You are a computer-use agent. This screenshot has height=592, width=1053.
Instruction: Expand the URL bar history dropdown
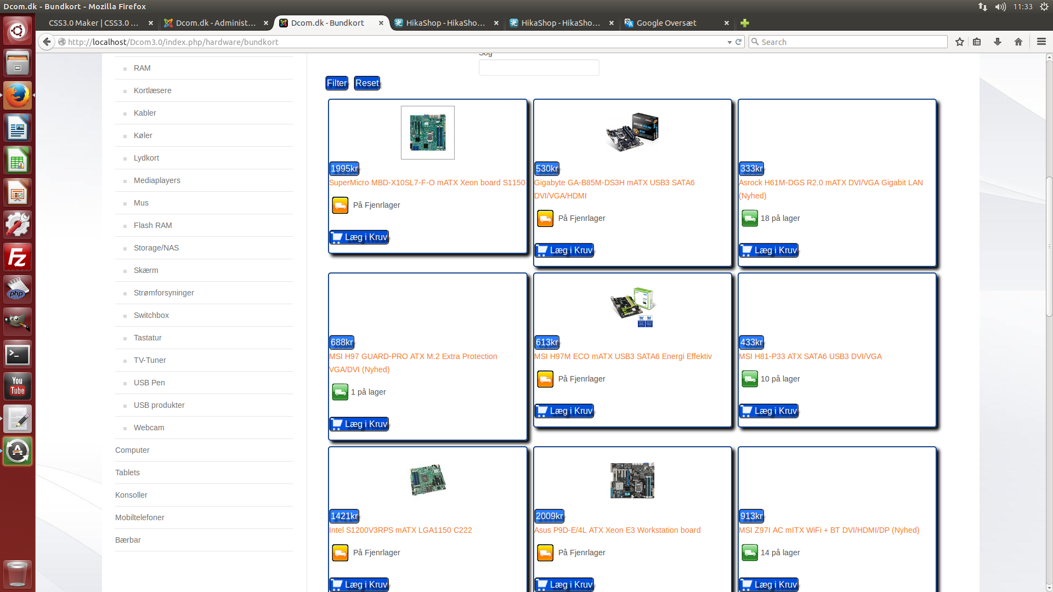click(x=729, y=42)
